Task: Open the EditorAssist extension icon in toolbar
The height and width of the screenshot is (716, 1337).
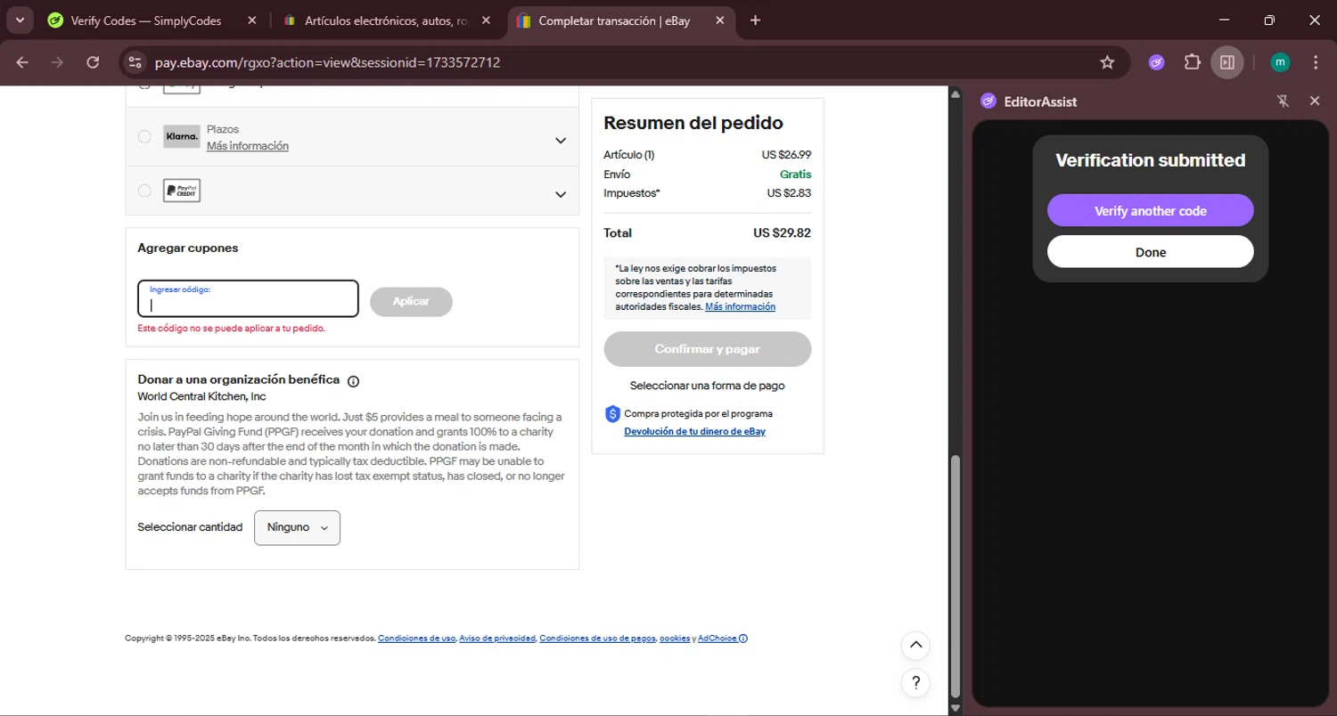Action: pos(1156,62)
